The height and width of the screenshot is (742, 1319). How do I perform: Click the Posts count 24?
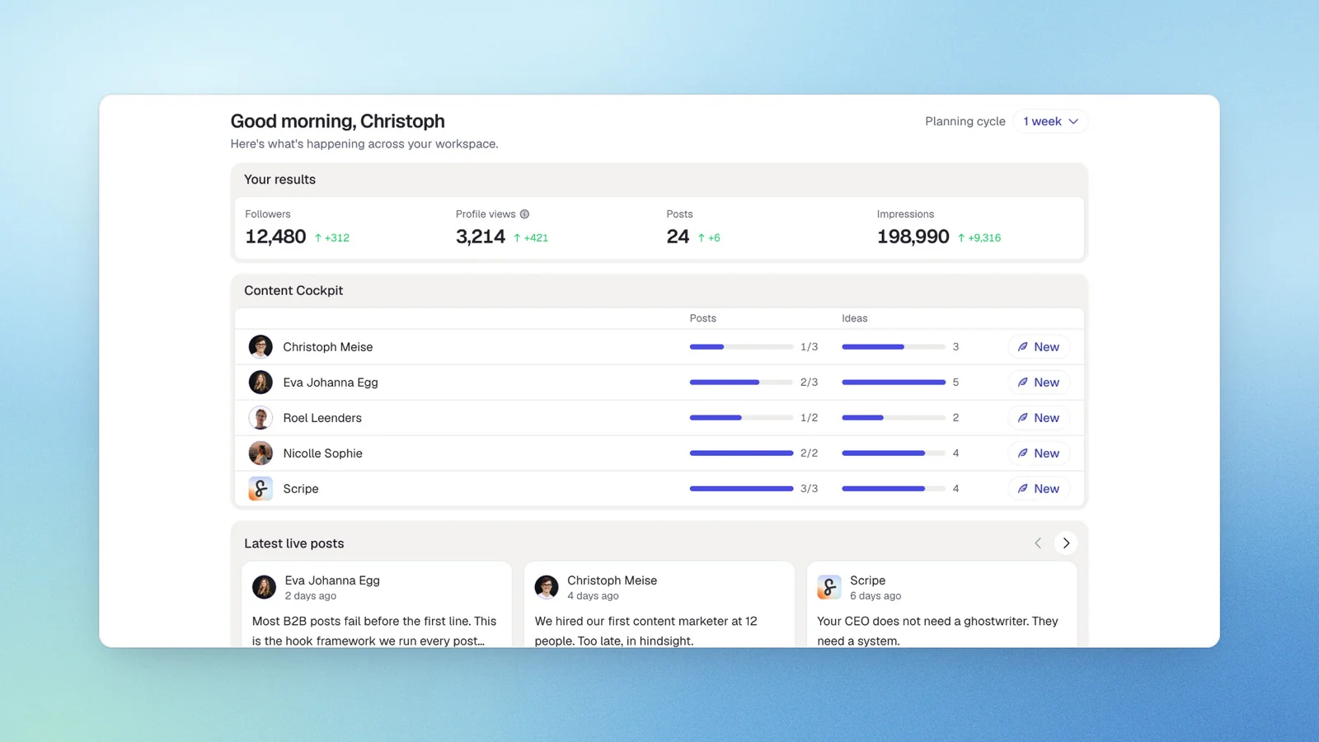click(678, 237)
